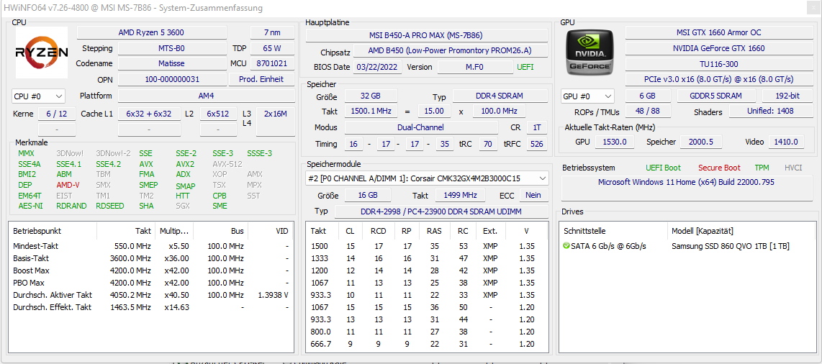Click the BIOS date 03/22/2022 field
Image resolution: width=822 pixels, height=364 pixels.
[378, 67]
